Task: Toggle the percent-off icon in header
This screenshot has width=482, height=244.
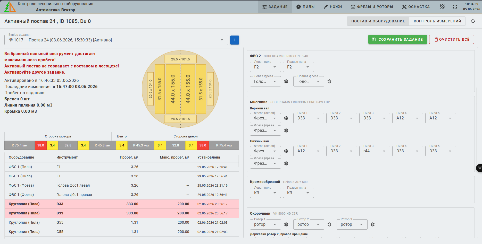Action: click(x=443, y=7)
